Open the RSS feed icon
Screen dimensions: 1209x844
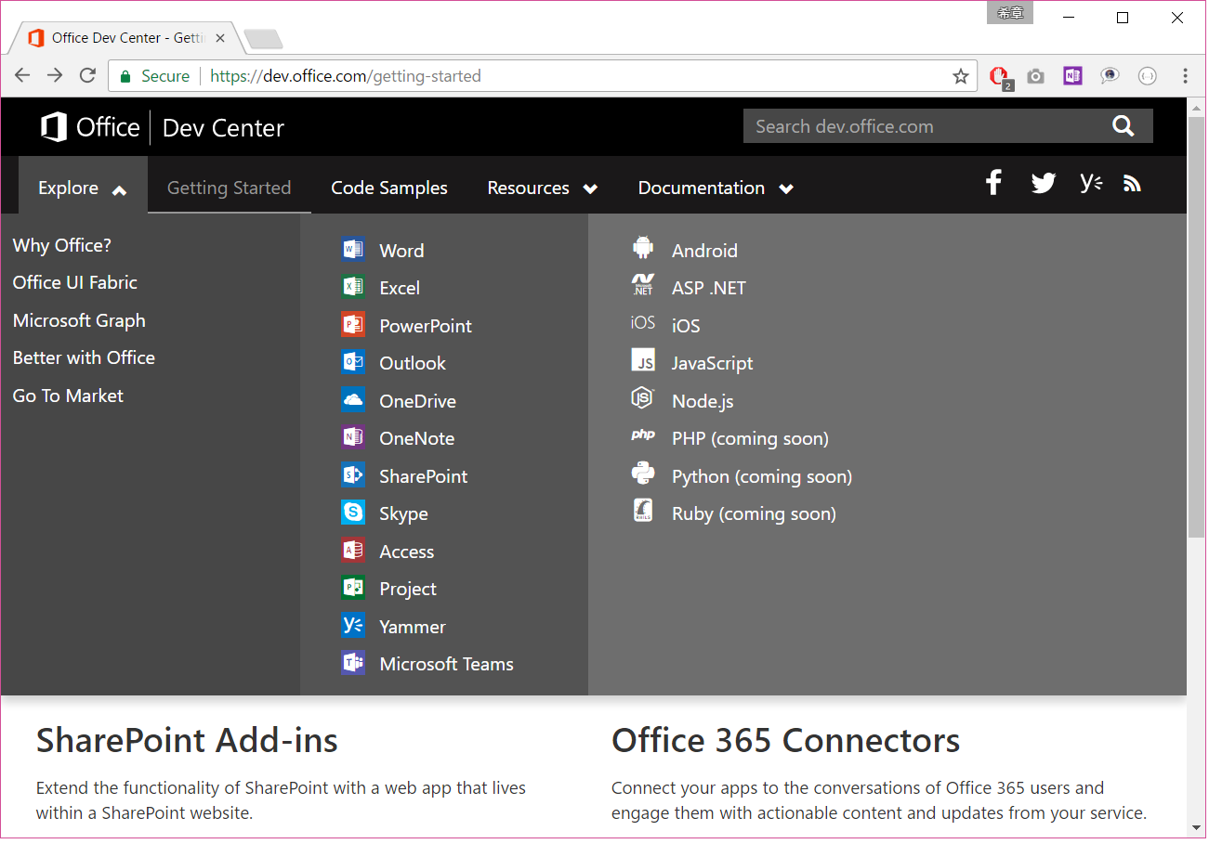click(x=1131, y=184)
